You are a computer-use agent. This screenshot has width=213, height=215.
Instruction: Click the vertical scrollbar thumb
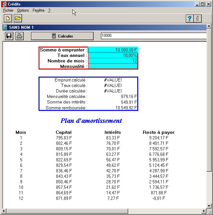[209, 100]
